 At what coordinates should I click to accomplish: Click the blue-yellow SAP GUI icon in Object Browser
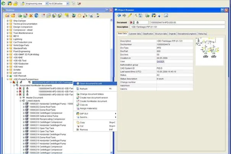[x=153, y=15]
